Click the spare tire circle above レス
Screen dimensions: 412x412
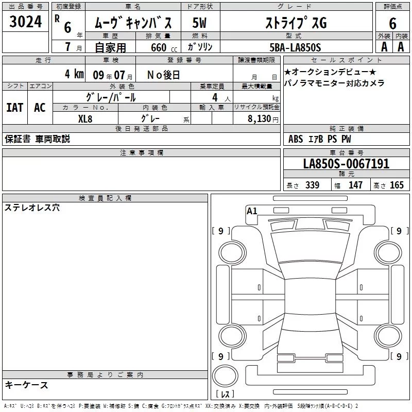click(225, 375)
